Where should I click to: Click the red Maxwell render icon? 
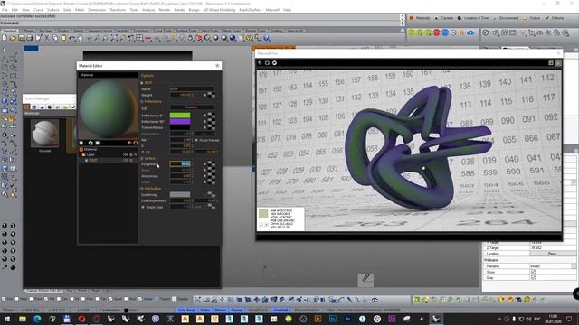[437, 32]
